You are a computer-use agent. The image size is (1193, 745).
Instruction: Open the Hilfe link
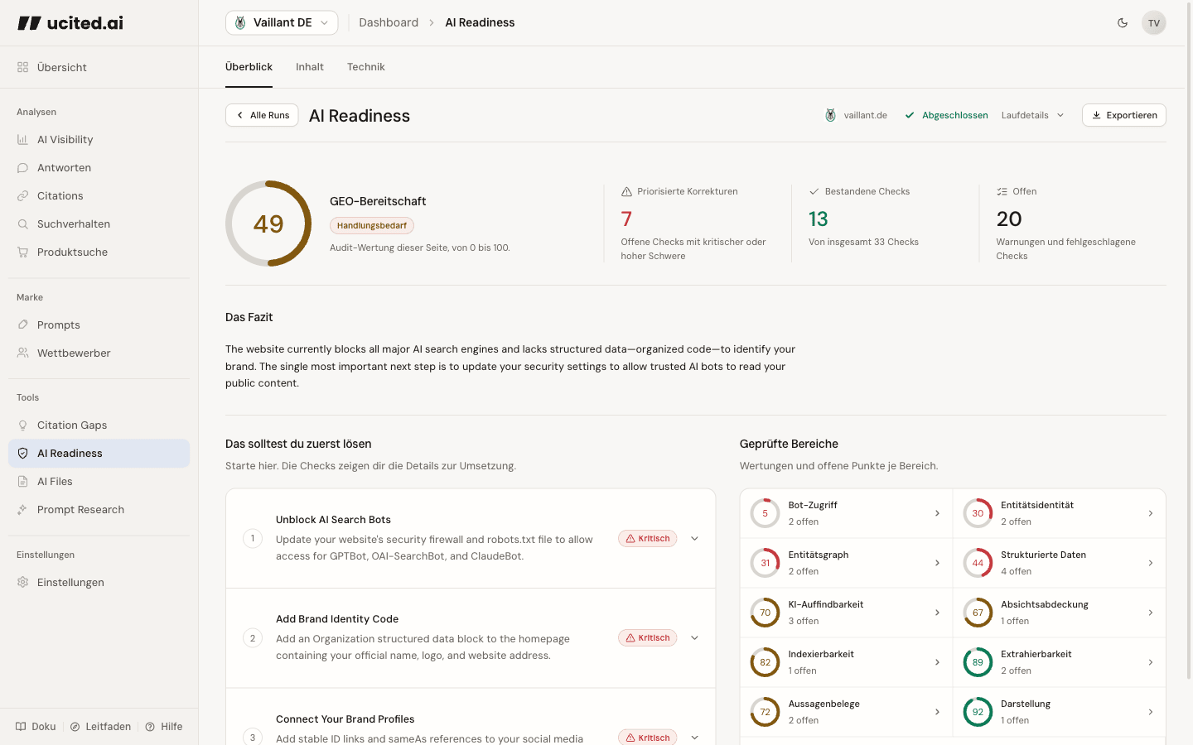coord(164,727)
